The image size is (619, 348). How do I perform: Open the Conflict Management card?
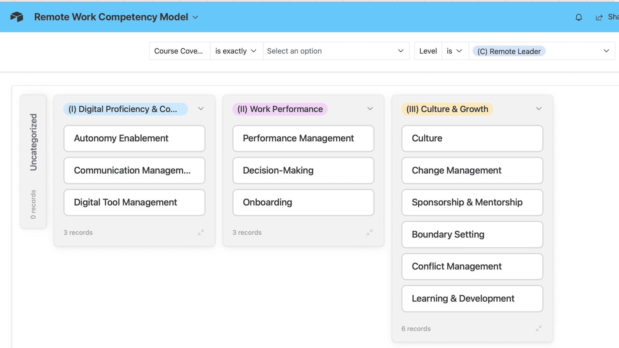coord(472,266)
